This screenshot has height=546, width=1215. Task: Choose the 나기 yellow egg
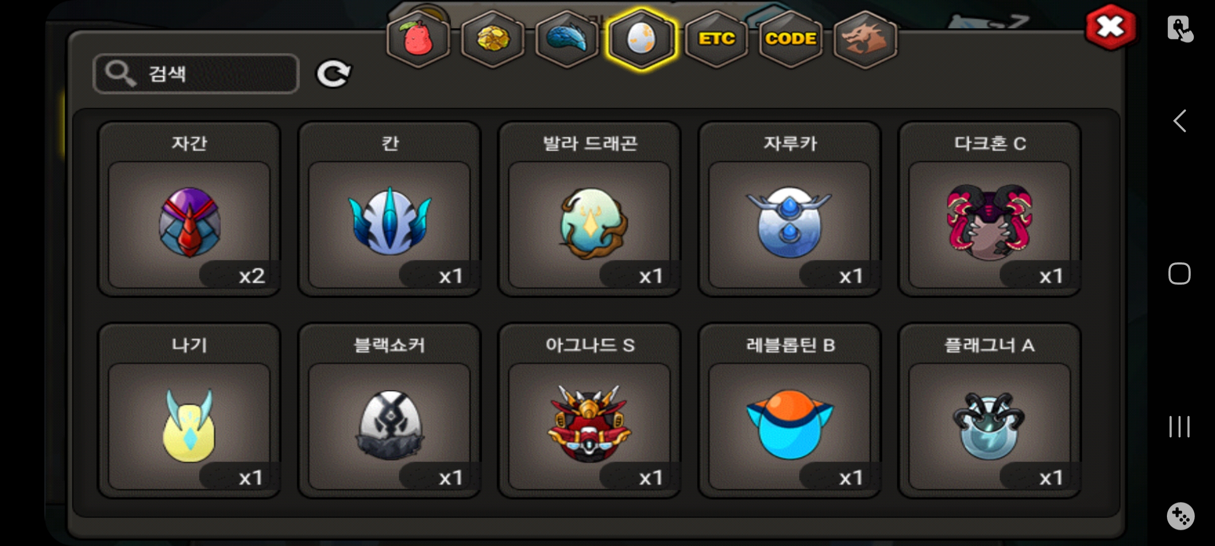pos(189,411)
